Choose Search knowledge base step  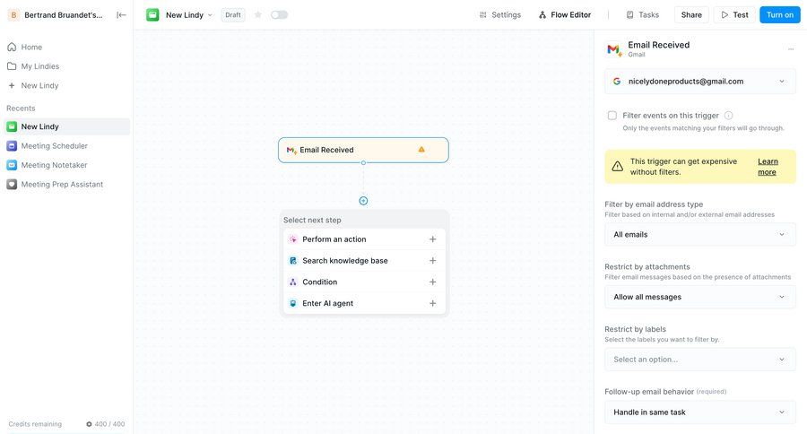click(x=364, y=261)
